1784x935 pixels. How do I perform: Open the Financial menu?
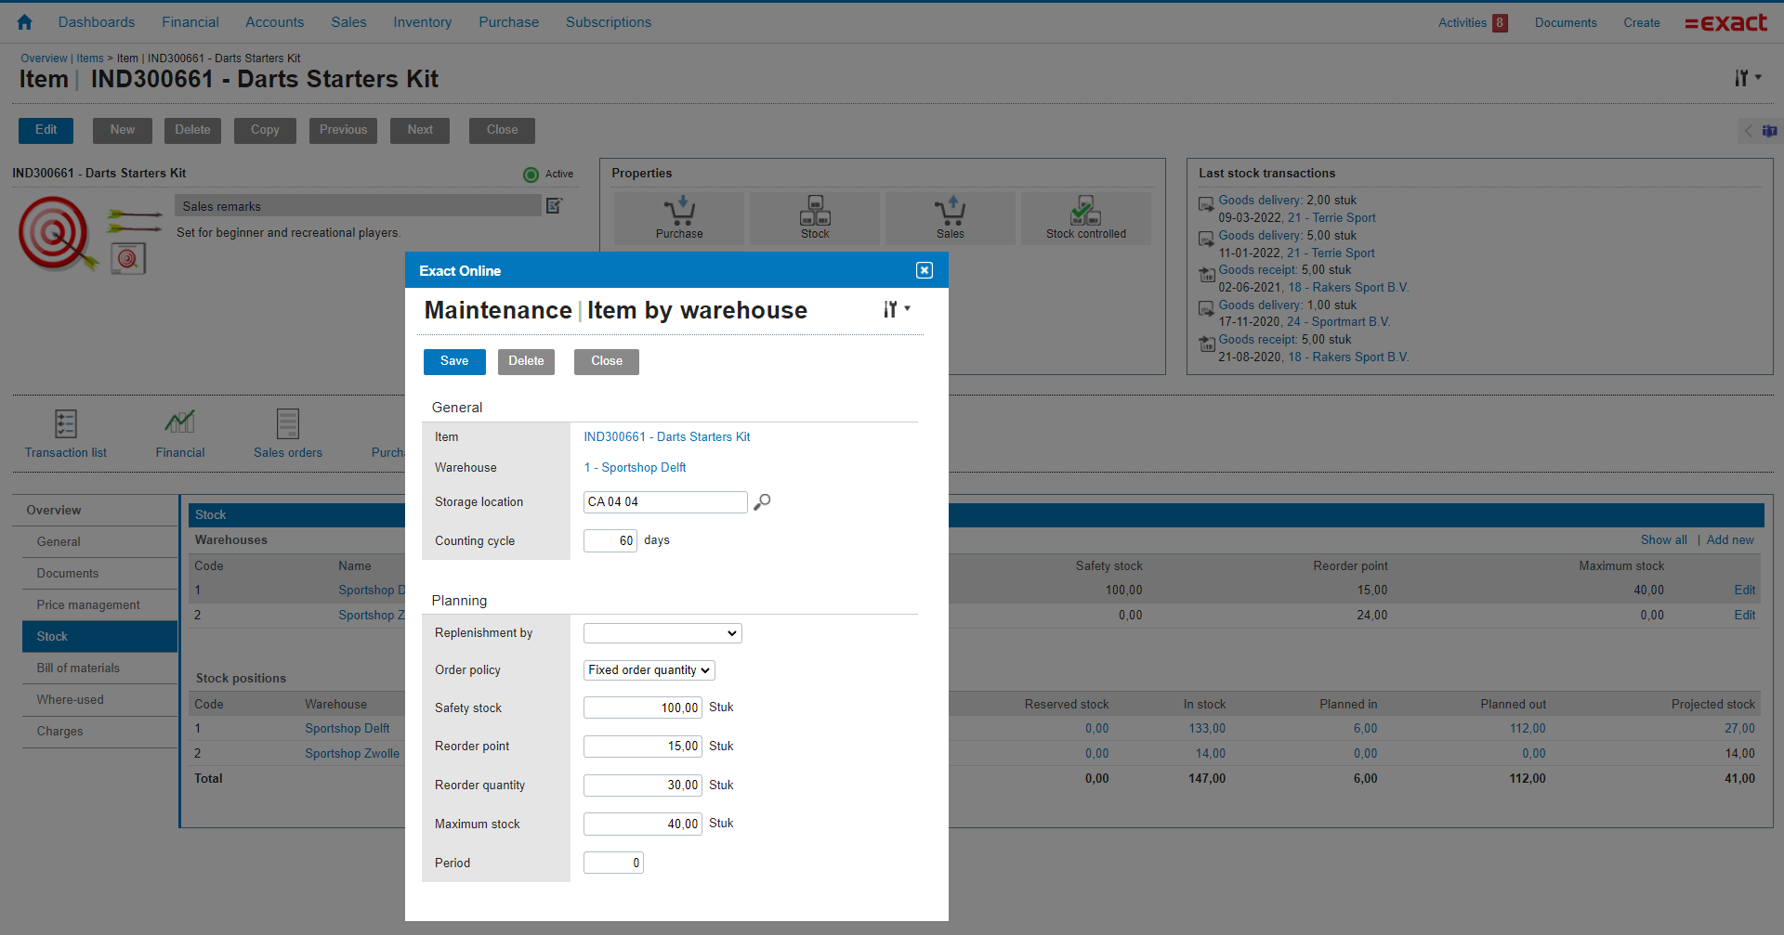(190, 22)
